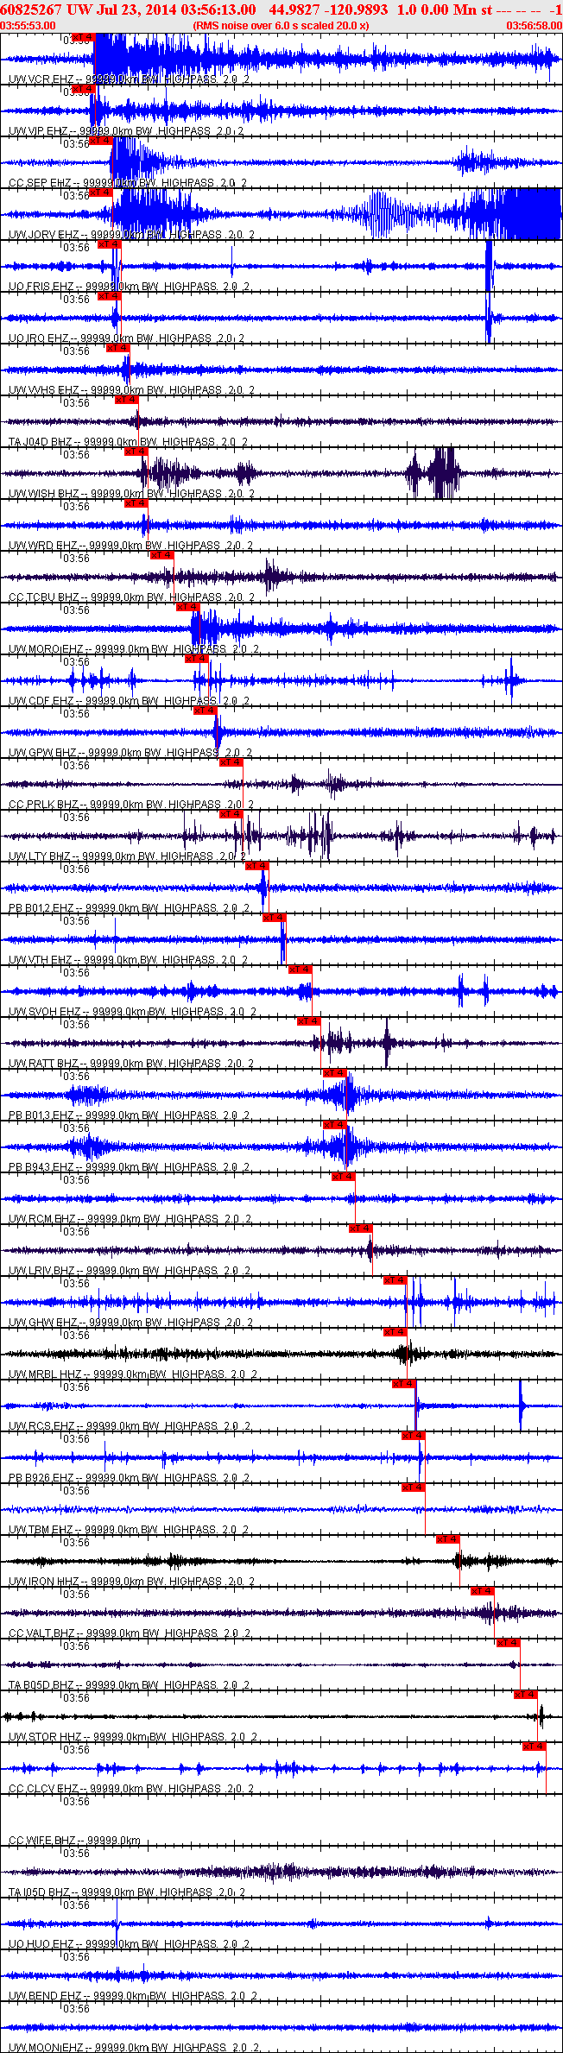This screenshot has height=2053, width=563.
Task: Click the red pick flag on PB.B013 trace
Action: [334, 1073]
